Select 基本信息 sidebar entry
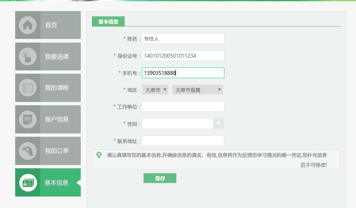356x208 pixels. [48, 182]
